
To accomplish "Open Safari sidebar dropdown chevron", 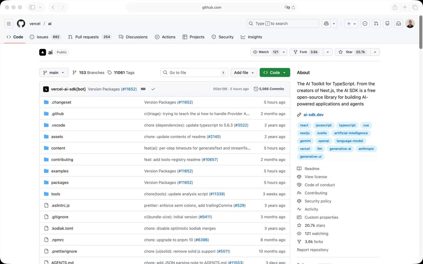I will point(40,7).
